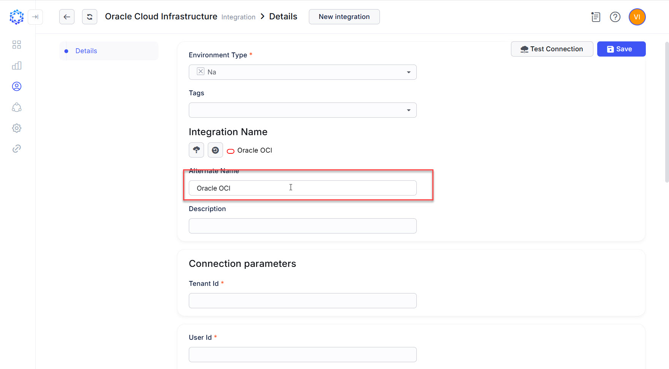The height and width of the screenshot is (369, 669).
Task: Open the network share sidebar icon
Action: [x=17, y=107]
